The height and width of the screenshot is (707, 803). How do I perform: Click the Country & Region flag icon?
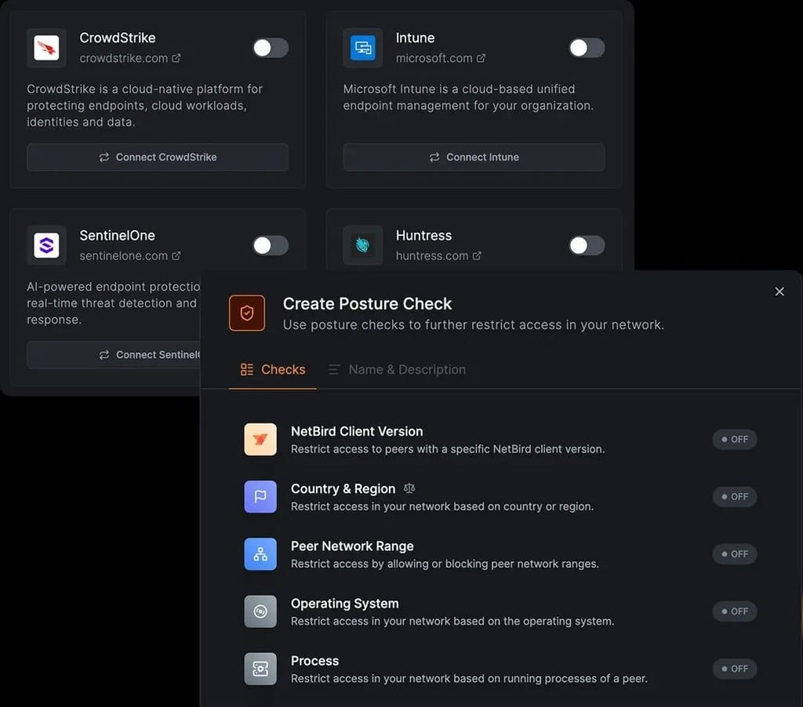pos(260,497)
